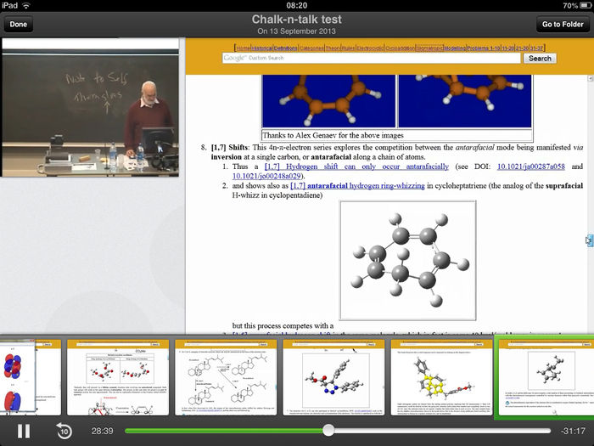Select the yellow molecule slide thumbnail
Screen dimensions: 594x446
pos(442,377)
